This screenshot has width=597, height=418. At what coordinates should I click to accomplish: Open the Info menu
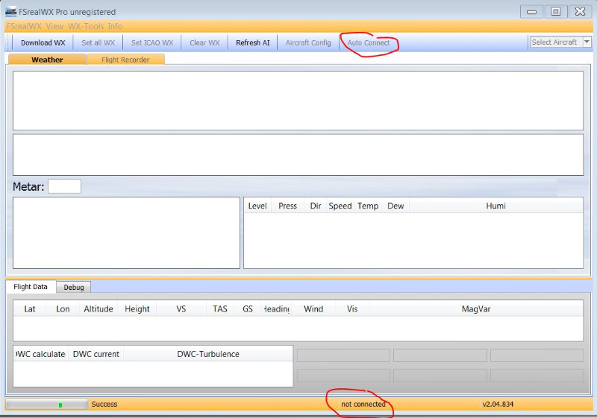(115, 26)
